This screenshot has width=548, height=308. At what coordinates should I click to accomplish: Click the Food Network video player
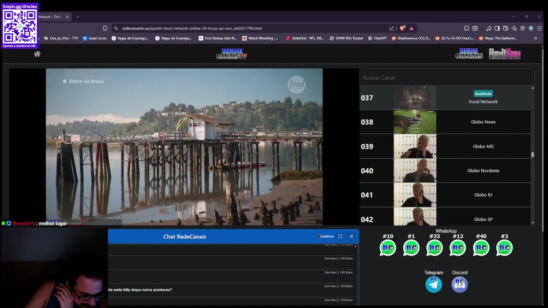click(x=184, y=147)
